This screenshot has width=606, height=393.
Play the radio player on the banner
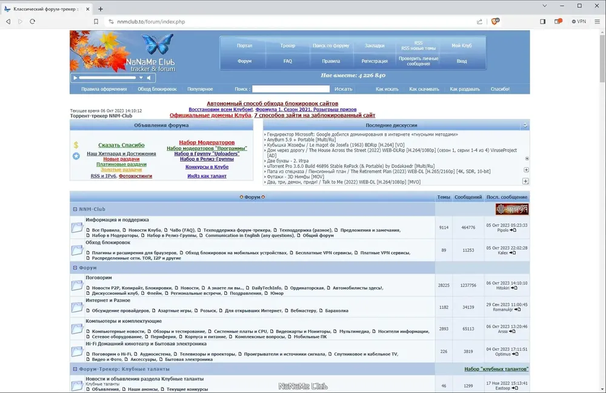75,78
